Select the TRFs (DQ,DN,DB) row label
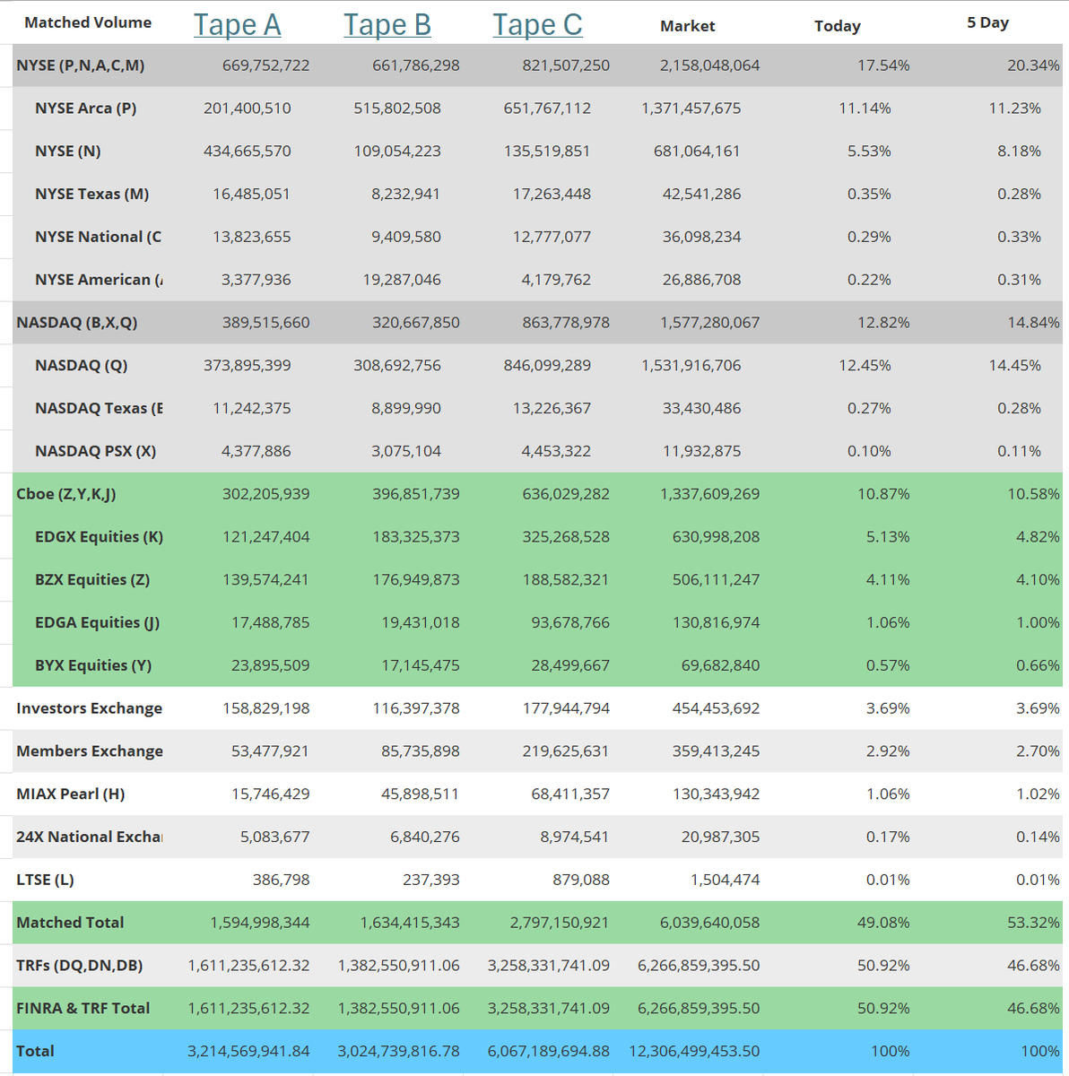 click(80, 966)
